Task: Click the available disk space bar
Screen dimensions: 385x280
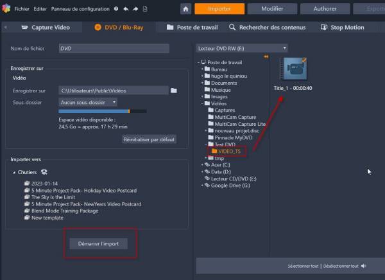Action: [94, 112]
